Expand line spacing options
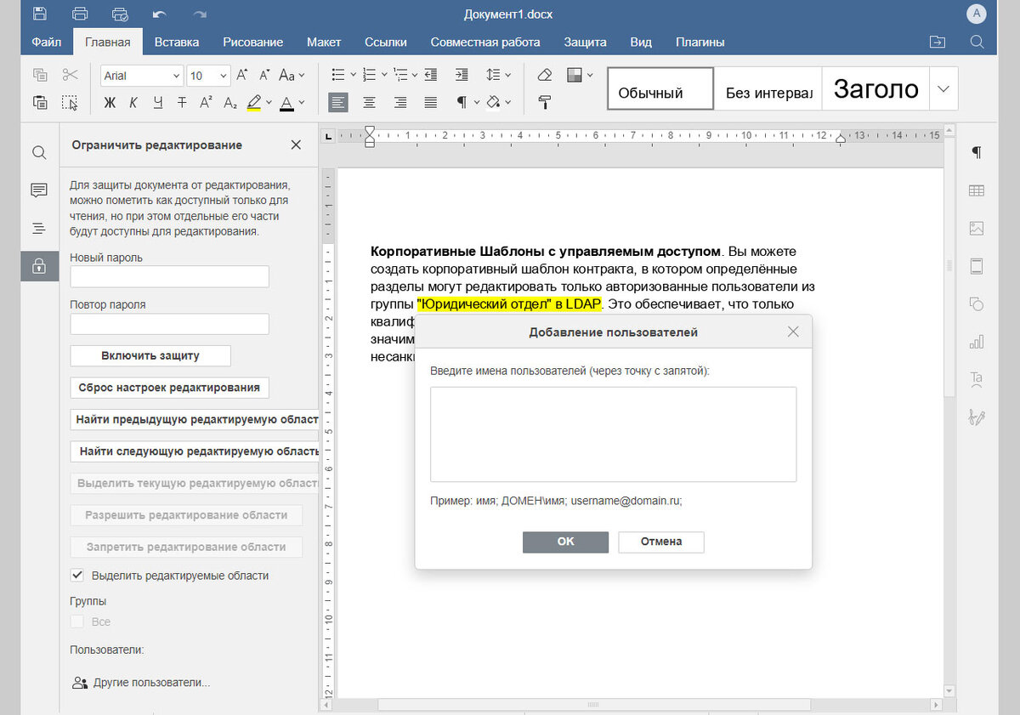 point(507,75)
